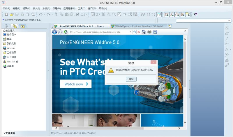233x137 pixels.
Task: Add a new browser tab icon
Action: [x=170, y=26]
